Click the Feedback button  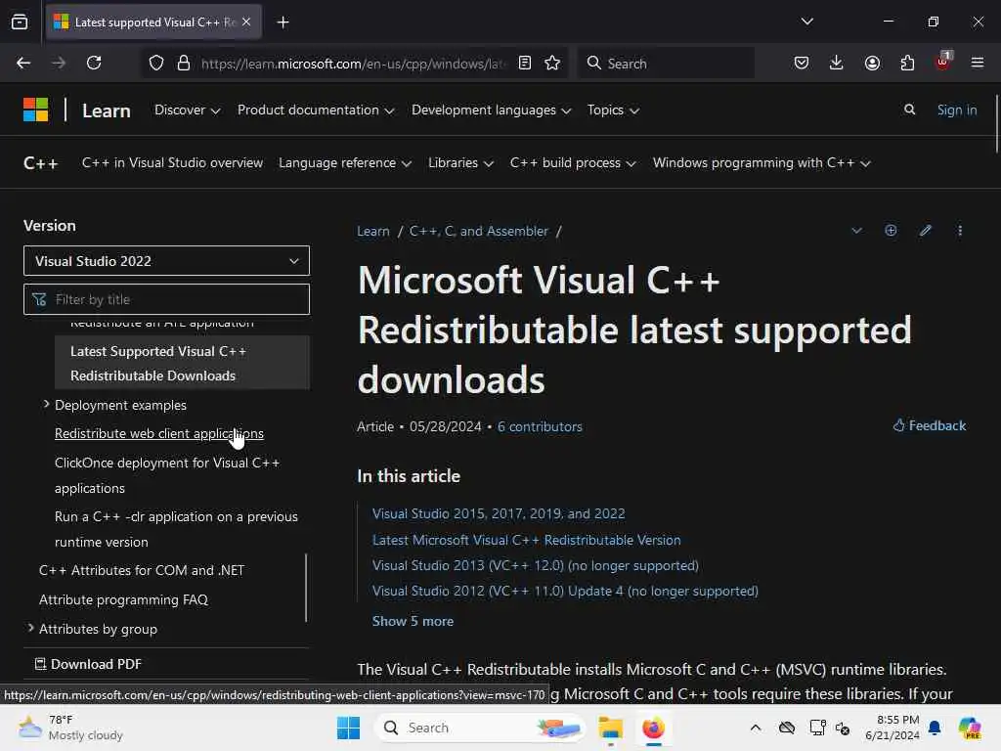point(930,425)
